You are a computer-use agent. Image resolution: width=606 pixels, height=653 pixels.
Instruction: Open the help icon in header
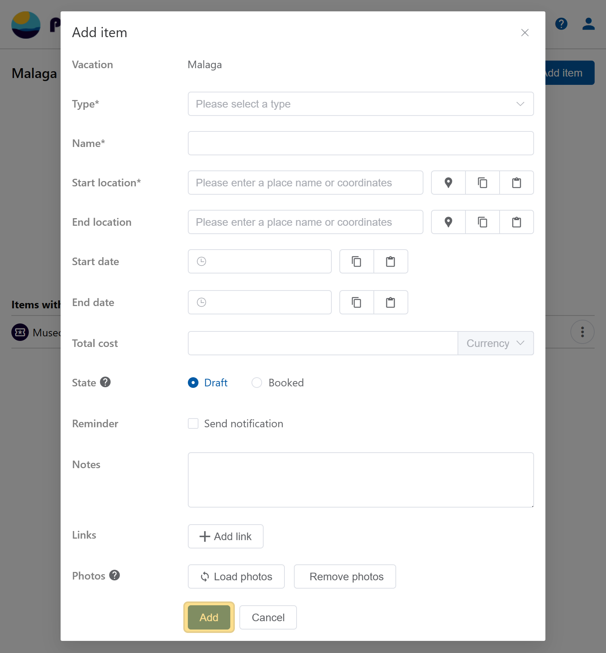(x=561, y=24)
